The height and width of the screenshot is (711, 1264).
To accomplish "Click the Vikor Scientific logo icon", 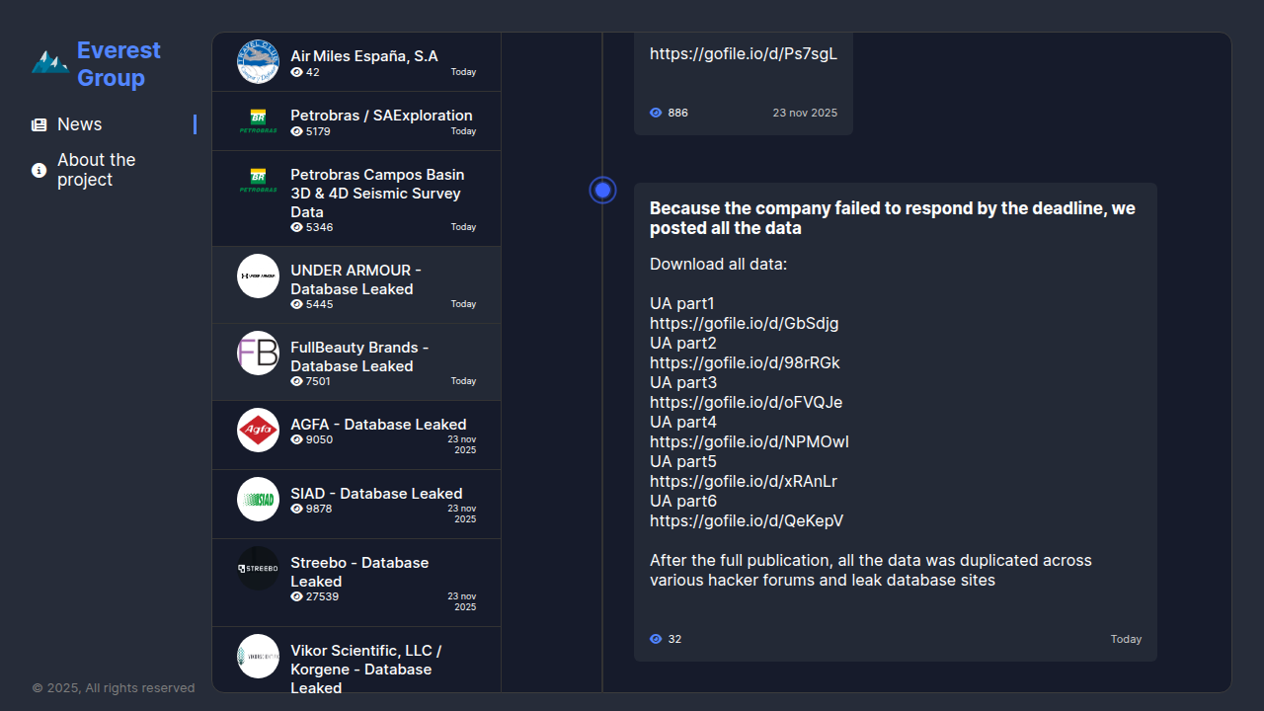I will click(258, 657).
